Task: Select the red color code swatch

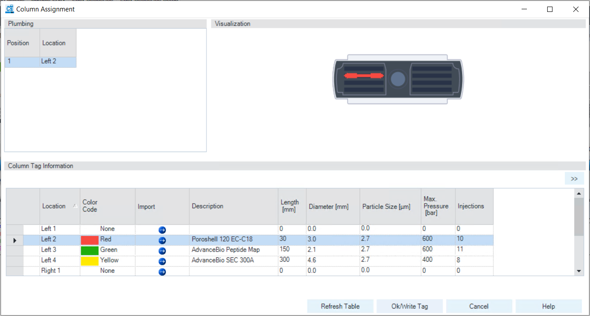Action: click(x=90, y=240)
